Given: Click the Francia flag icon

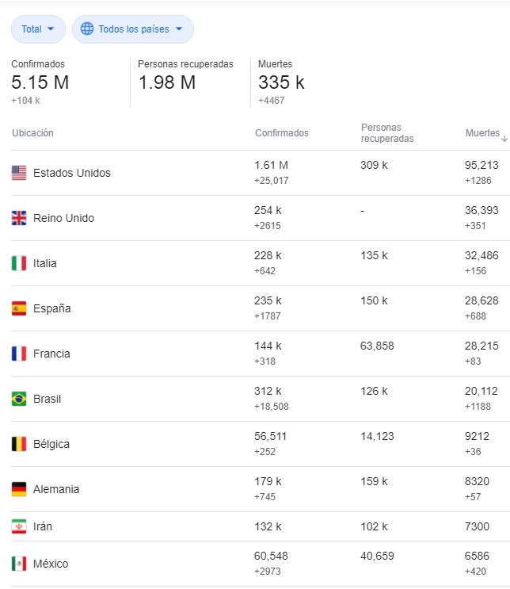Looking at the screenshot, I should 19,354.
